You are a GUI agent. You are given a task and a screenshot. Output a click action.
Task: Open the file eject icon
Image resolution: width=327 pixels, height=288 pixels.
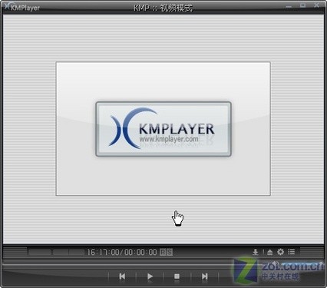(270, 252)
